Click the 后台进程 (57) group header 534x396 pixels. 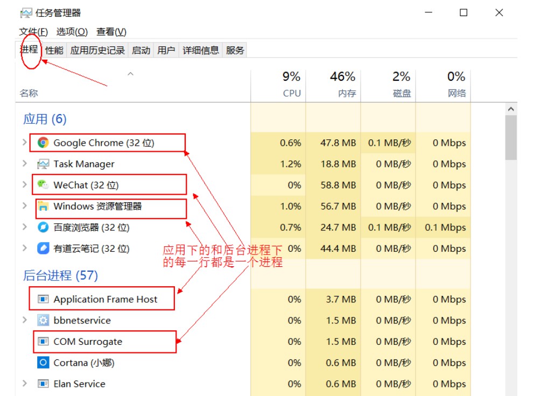click(x=60, y=275)
